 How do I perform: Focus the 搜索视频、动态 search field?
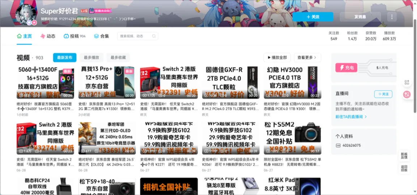click(x=137, y=36)
